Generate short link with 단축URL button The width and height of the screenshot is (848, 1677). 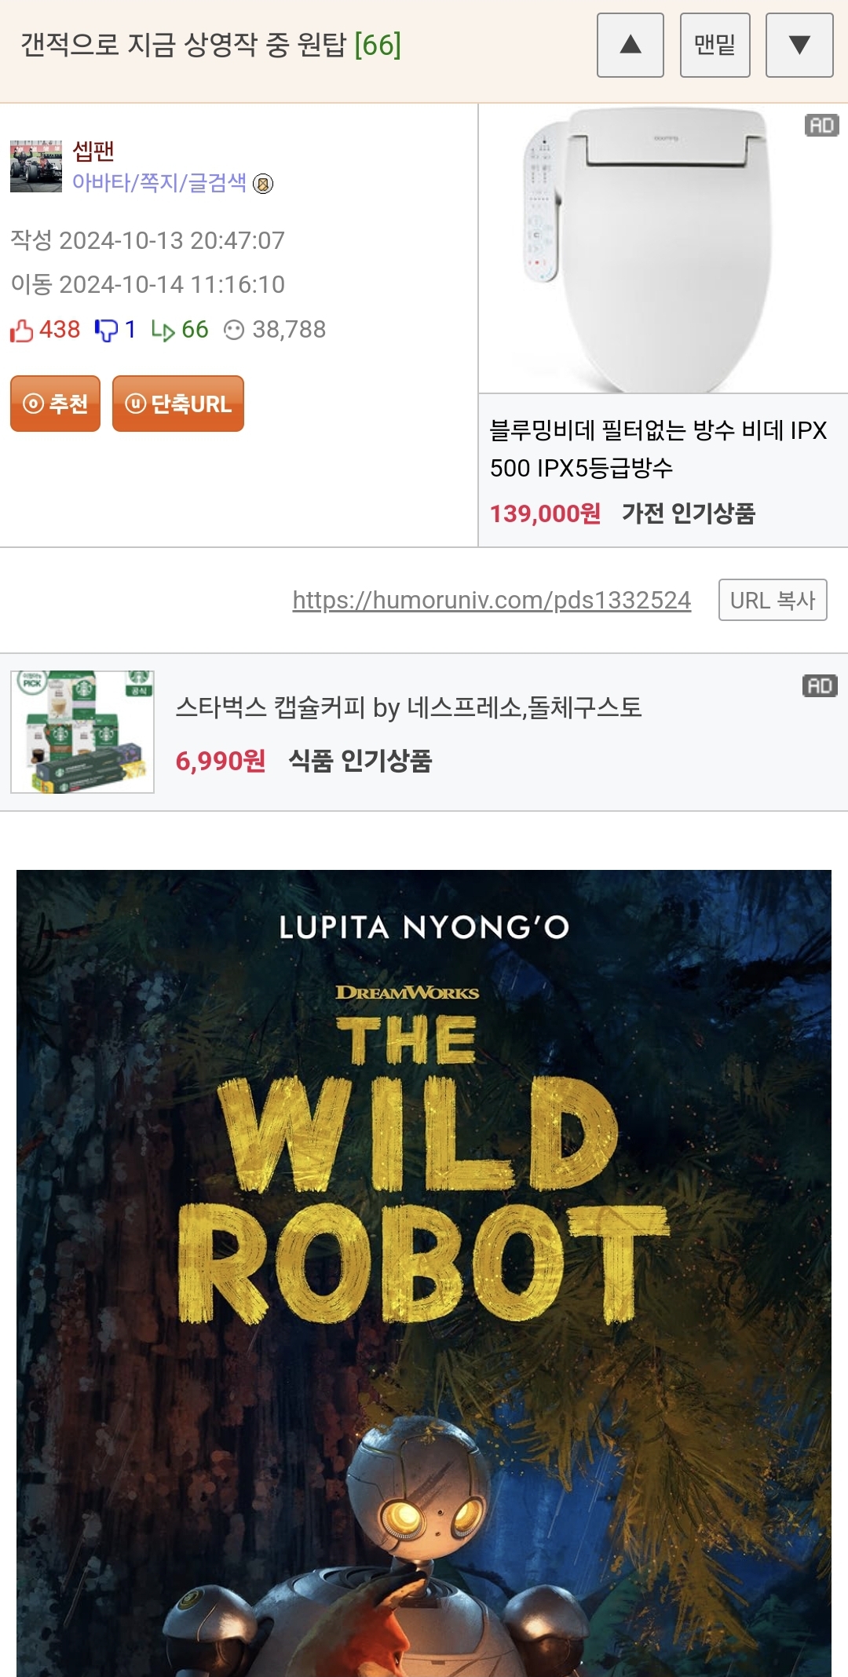point(178,404)
